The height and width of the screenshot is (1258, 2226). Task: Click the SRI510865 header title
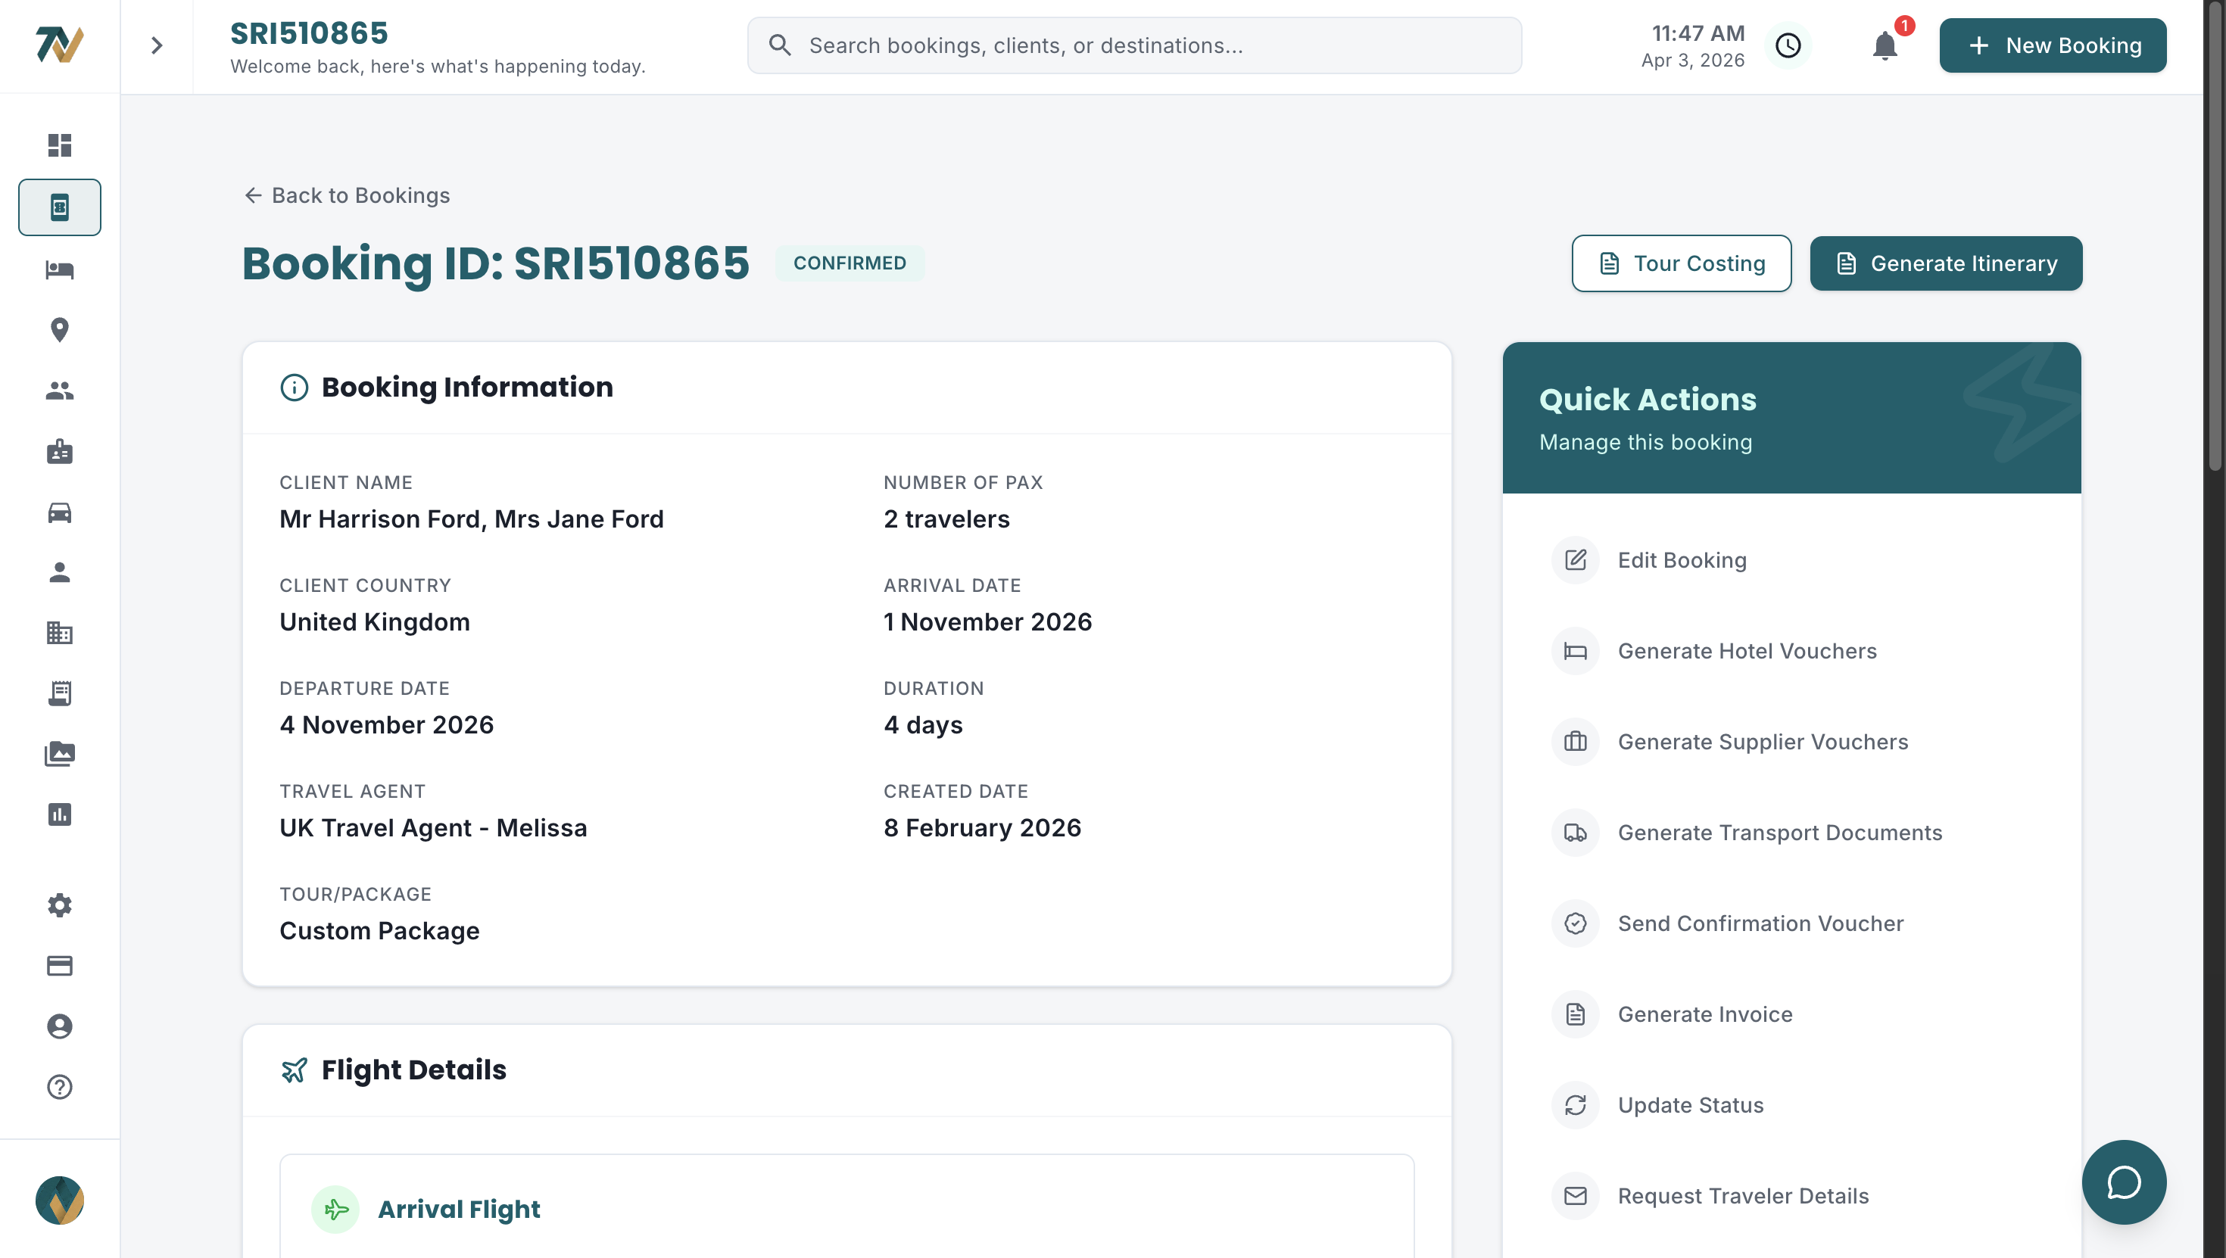(x=308, y=33)
